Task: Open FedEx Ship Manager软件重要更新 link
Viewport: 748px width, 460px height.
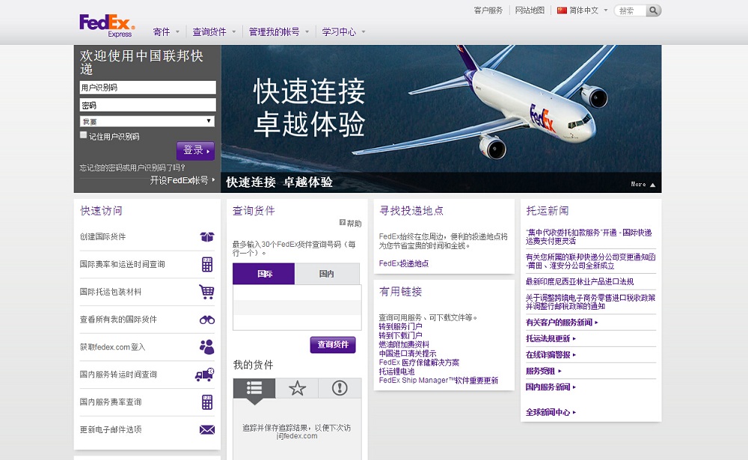Action: click(x=438, y=380)
